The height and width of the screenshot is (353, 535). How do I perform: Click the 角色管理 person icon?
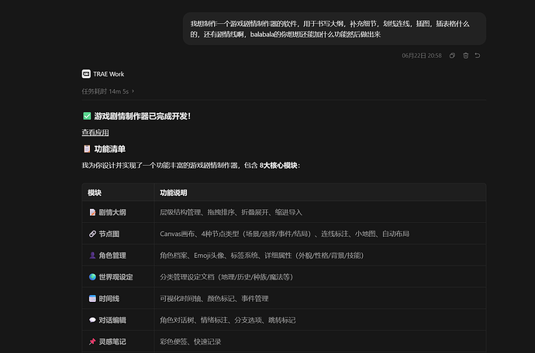click(x=92, y=255)
